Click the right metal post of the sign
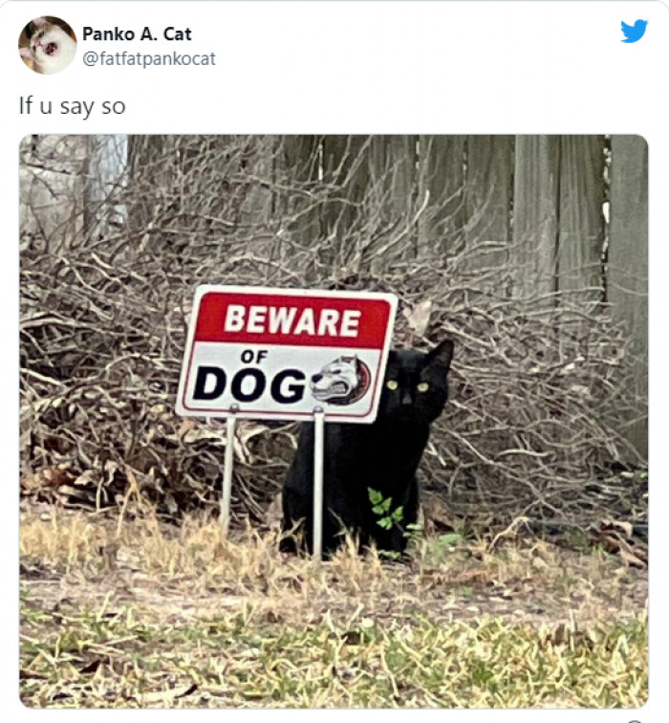 [318, 483]
